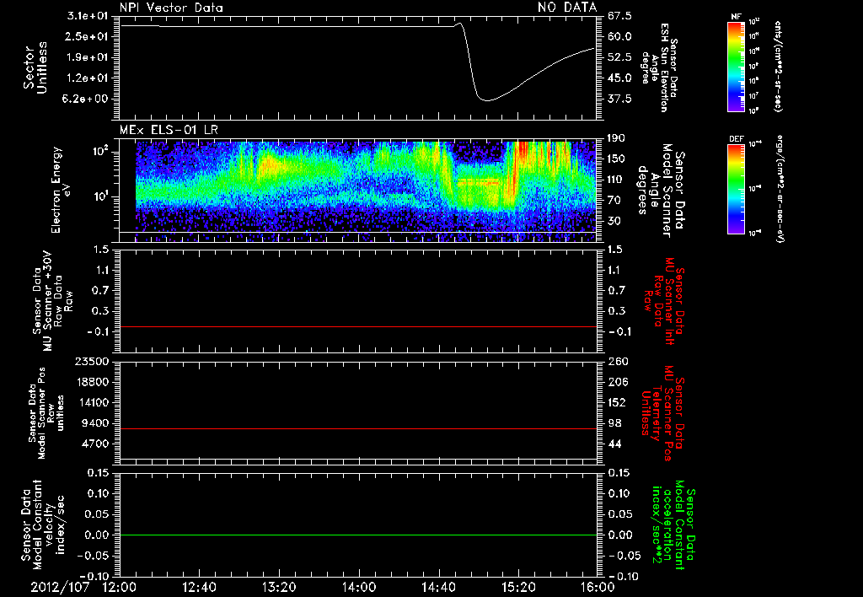Click the ESH Sun Elevation Angle axis label
Image resolution: width=863 pixels, height=597 pixels.
pos(657,67)
